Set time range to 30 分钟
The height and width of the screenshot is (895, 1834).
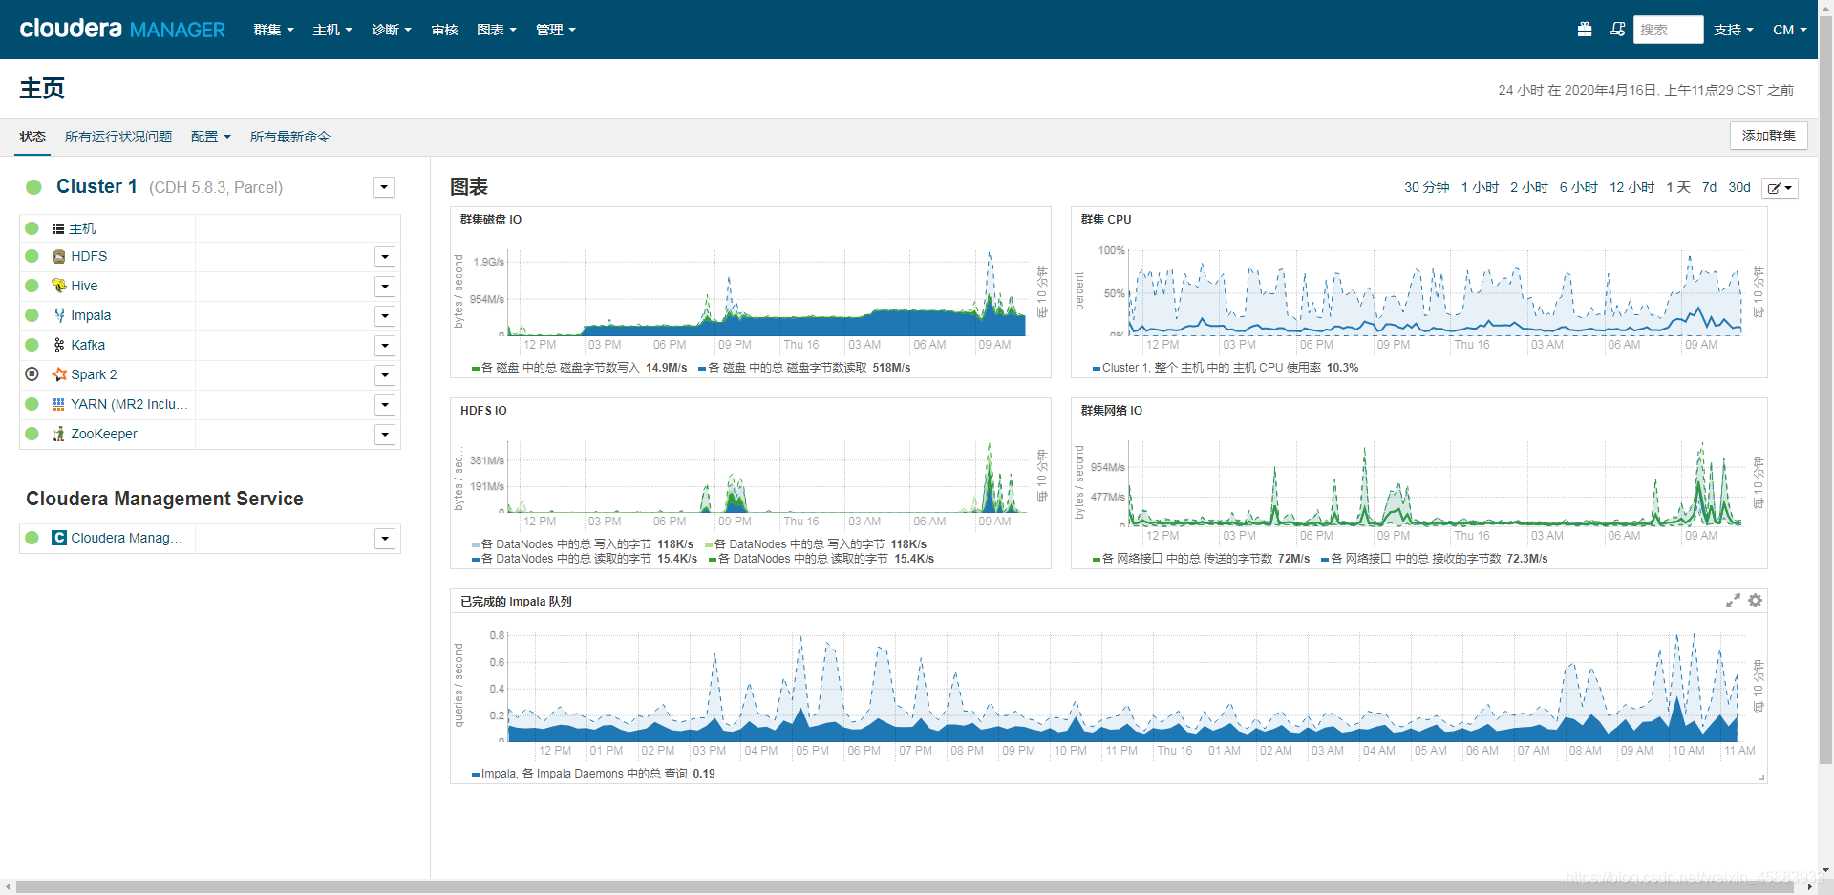[1427, 187]
